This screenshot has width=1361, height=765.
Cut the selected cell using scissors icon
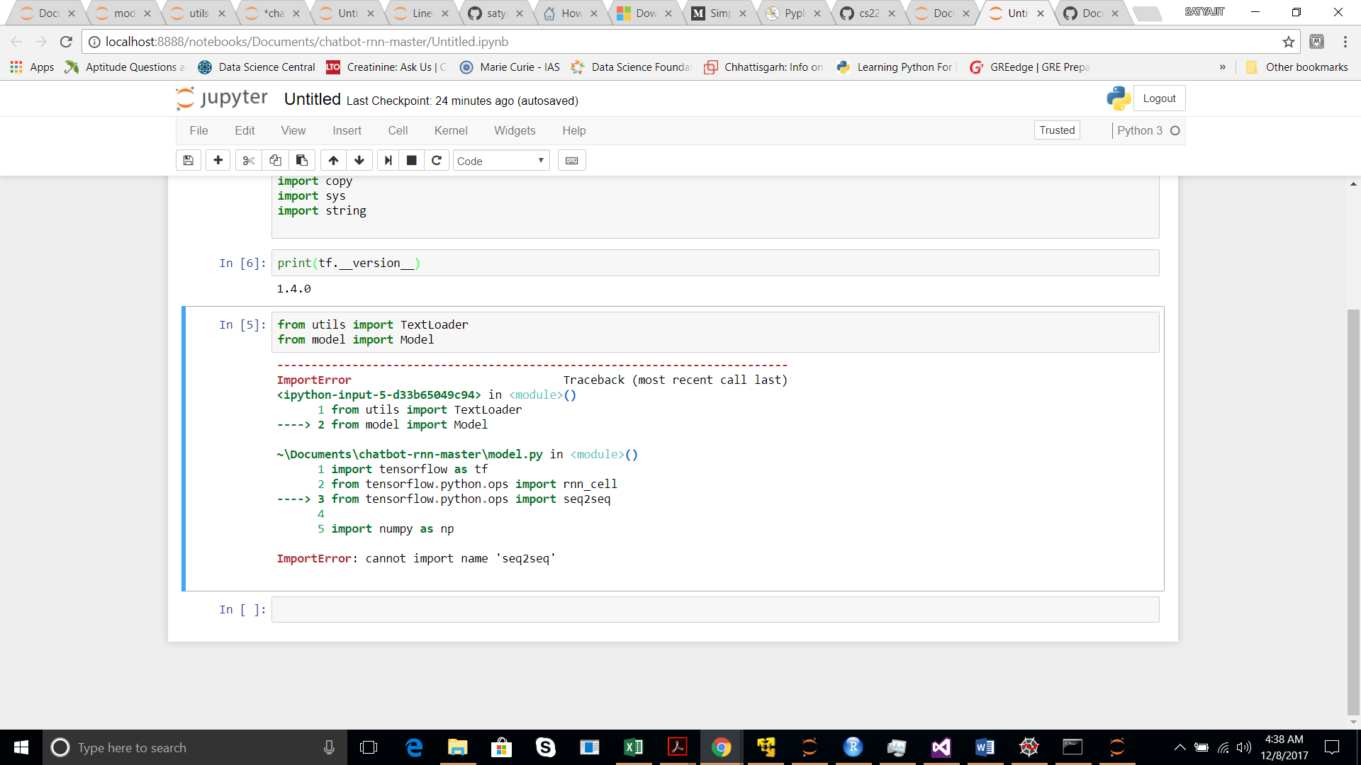(247, 160)
